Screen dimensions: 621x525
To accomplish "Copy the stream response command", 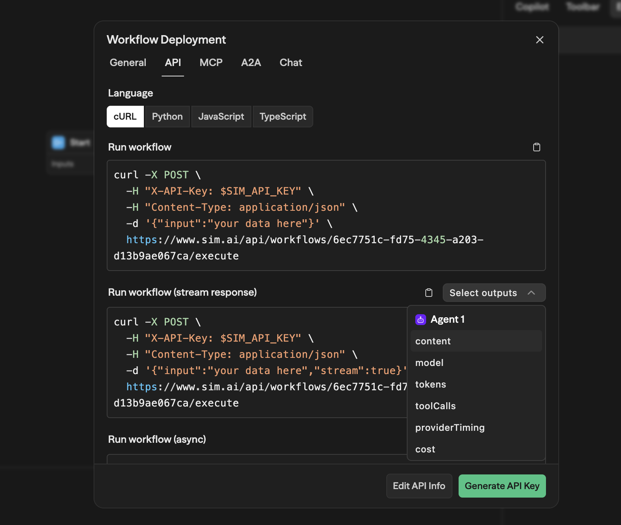I will (x=428, y=293).
